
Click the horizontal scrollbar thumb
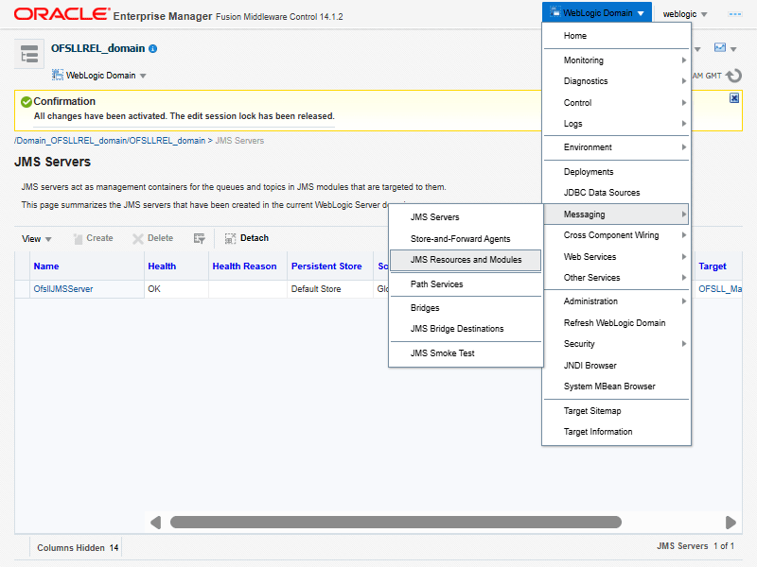pos(396,523)
